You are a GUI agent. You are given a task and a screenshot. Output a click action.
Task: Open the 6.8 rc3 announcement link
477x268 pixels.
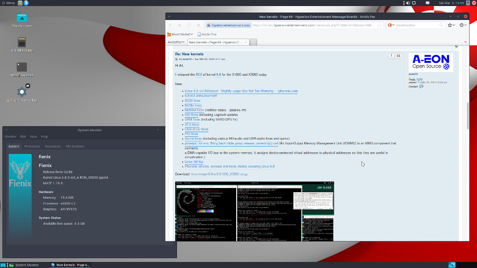(201, 96)
